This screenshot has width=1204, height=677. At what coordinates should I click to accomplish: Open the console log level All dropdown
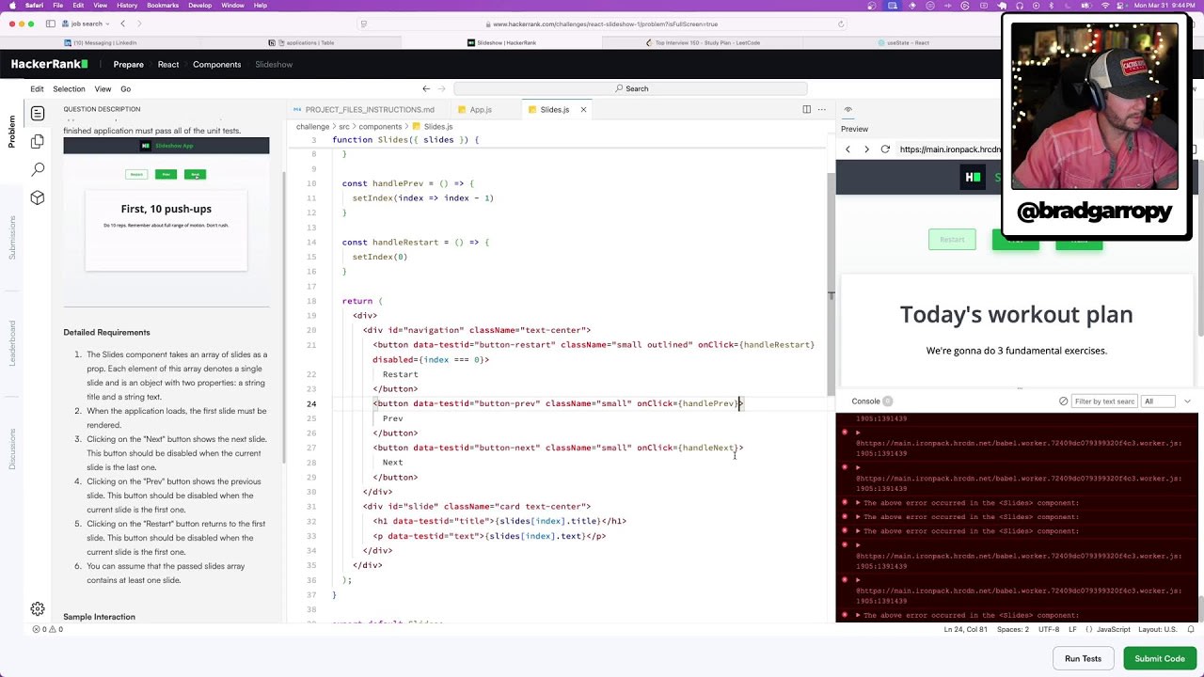point(1158,401)
